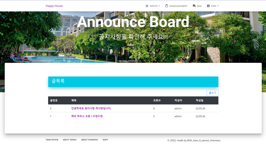The width and height of the screenshot is (266, 146).
Task: Open the TEAM GITHUB footer link
Action: pyautogui.click(x=52, y=140)
